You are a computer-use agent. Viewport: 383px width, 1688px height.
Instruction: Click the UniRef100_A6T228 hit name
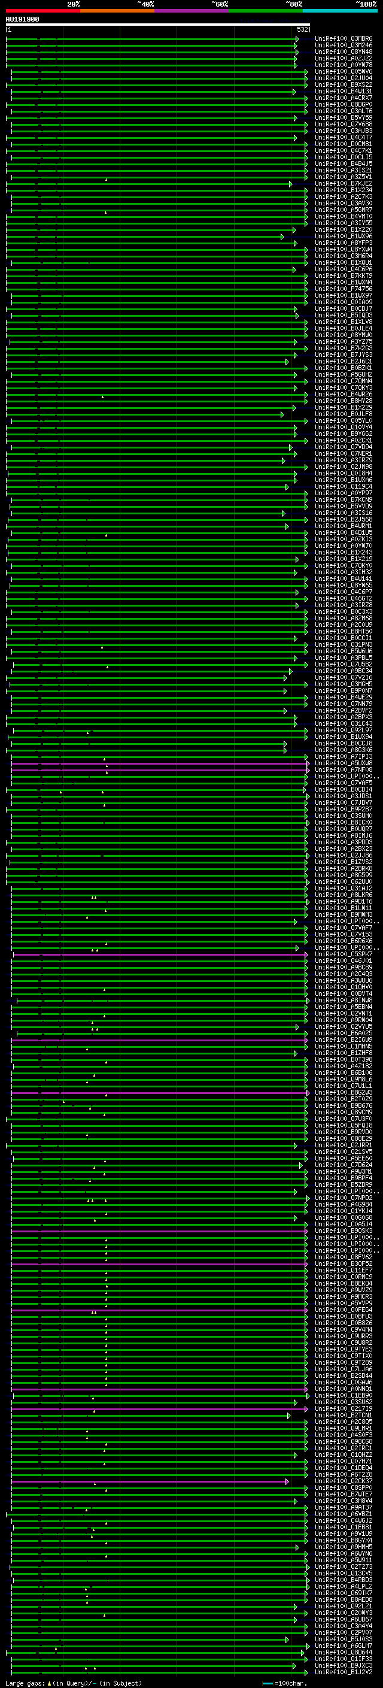(x=344, y=1475)
